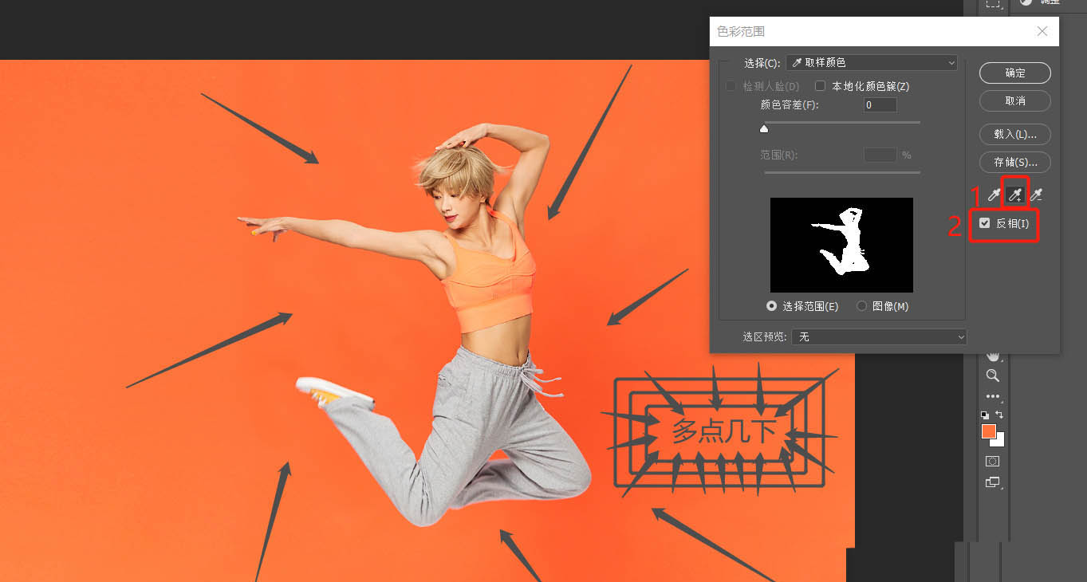Open the 选择(C) 取样颜色 dropdown
This screenshot has height=582, width=1087.
pyautogui.click(x=872, y=62)
